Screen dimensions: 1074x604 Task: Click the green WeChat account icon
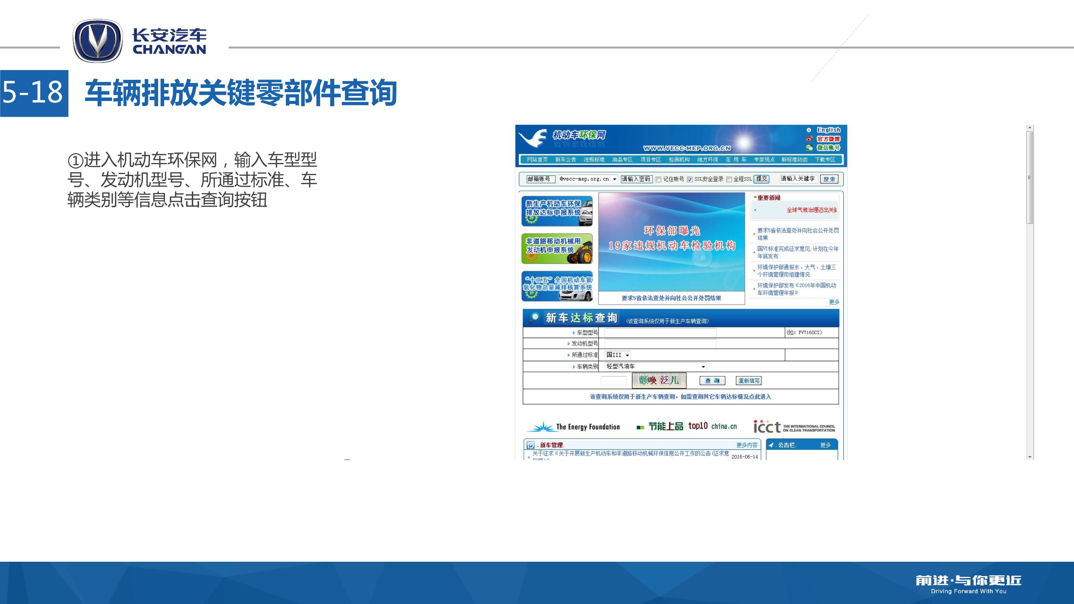pyautogui.click(x=809, y=148)
